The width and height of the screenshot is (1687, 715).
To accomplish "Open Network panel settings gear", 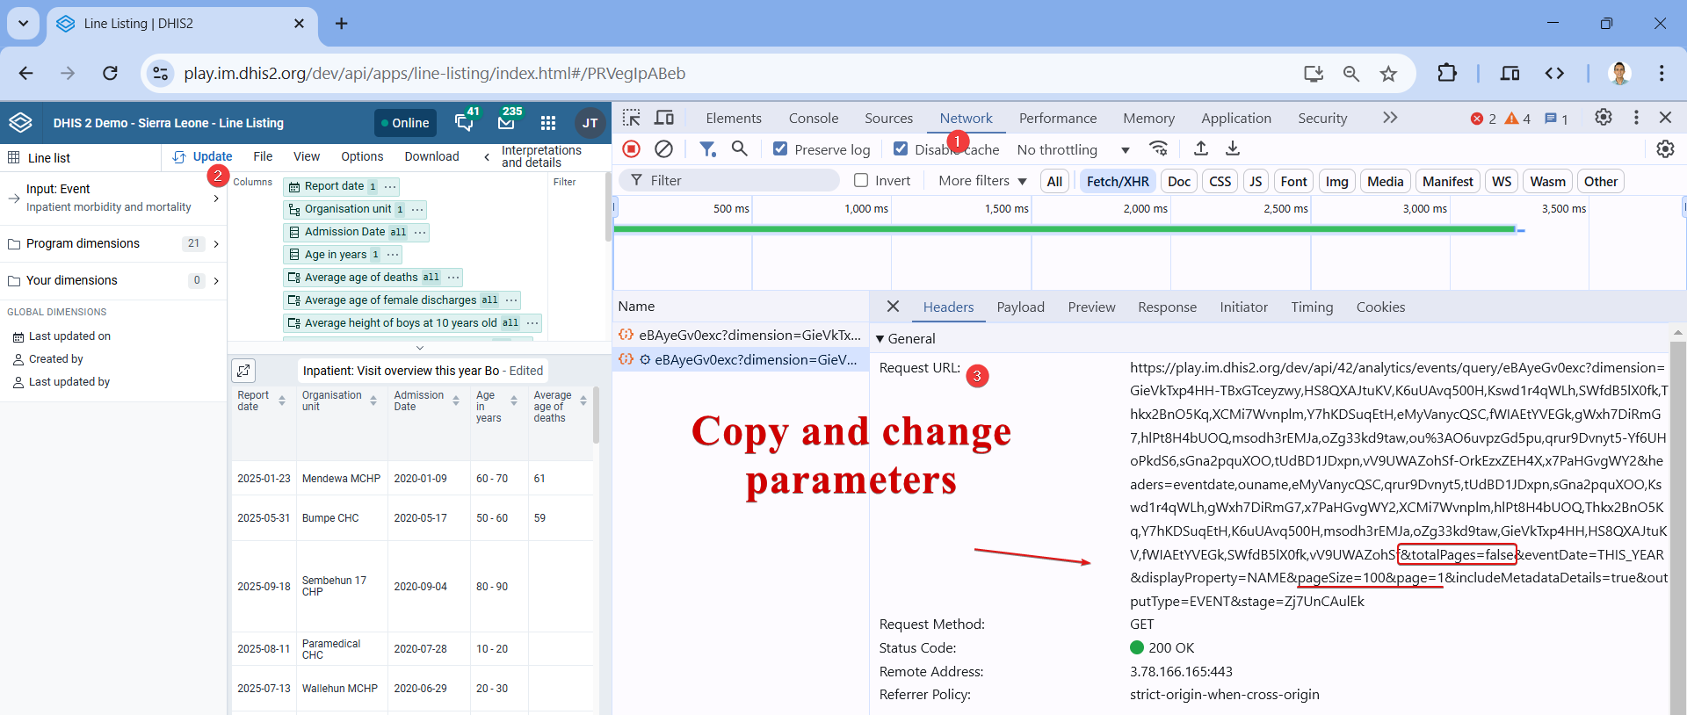I will pyautogui.click(x=1665, y=149).
